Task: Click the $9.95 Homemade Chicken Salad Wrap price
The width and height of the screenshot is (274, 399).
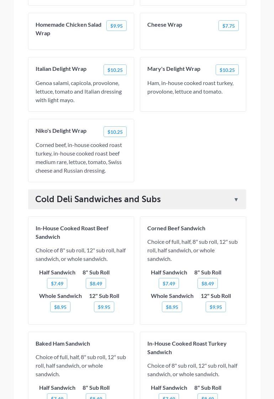Action: coord(116,26)
